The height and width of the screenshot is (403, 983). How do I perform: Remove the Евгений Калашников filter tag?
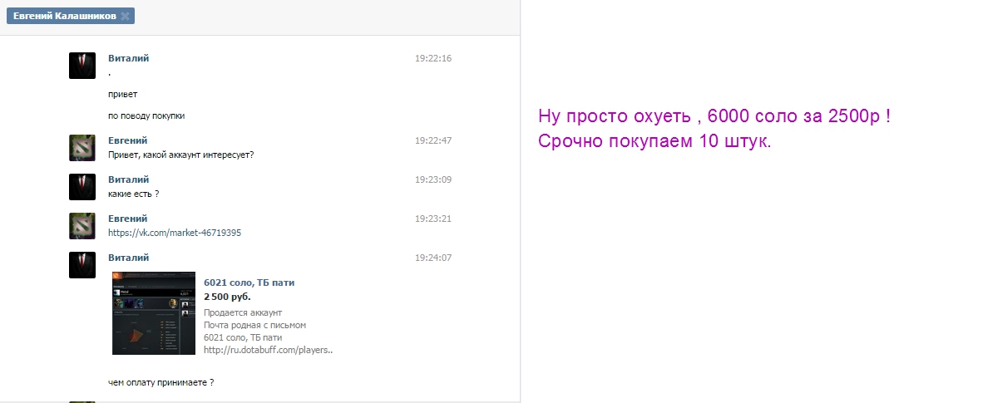pos(126,17)
